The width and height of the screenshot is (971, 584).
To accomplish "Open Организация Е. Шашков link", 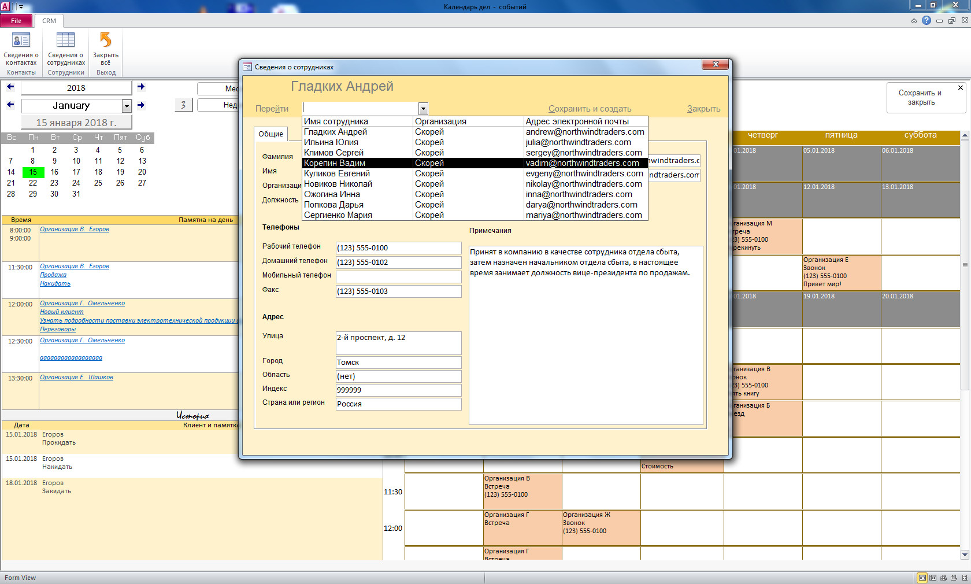I will 76,377.
